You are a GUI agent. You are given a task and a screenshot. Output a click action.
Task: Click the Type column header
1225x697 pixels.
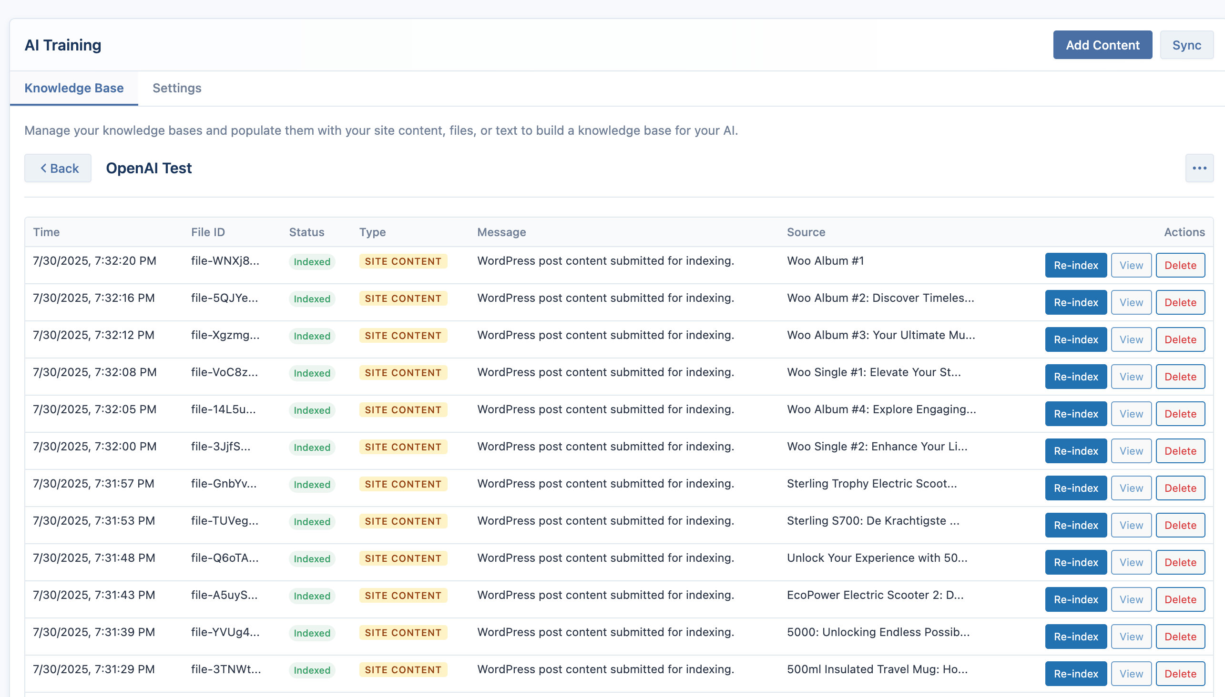coord(372,232)
